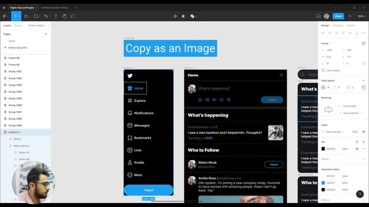Click independent corners icon

point(364,64)
